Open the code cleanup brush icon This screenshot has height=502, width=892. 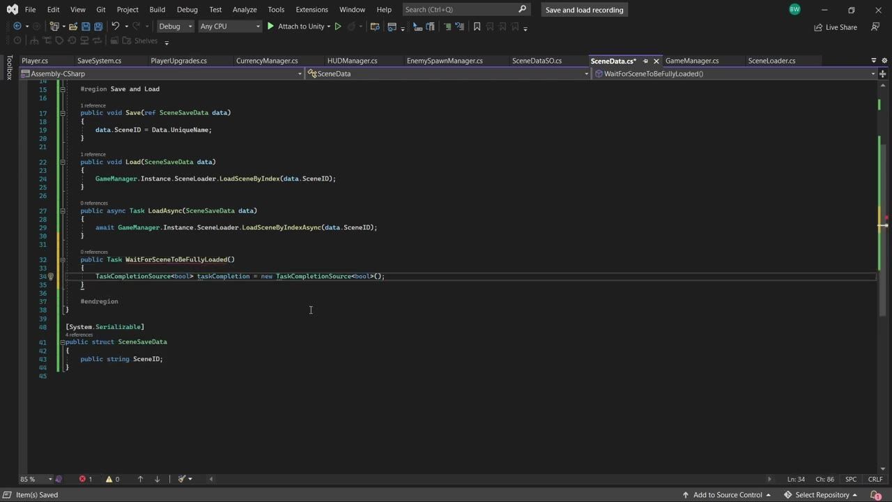[181, 479]
